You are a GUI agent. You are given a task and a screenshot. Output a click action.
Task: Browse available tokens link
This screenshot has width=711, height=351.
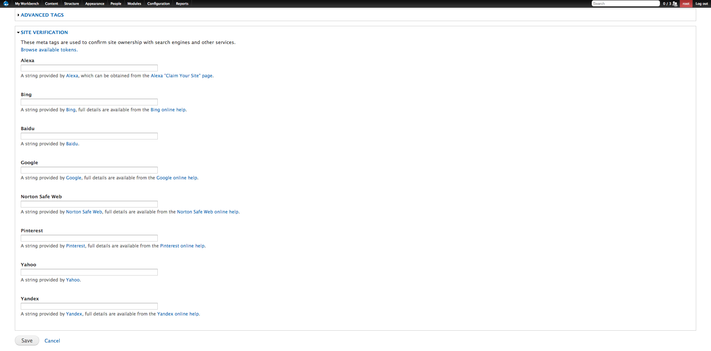(x=49, y=50)
